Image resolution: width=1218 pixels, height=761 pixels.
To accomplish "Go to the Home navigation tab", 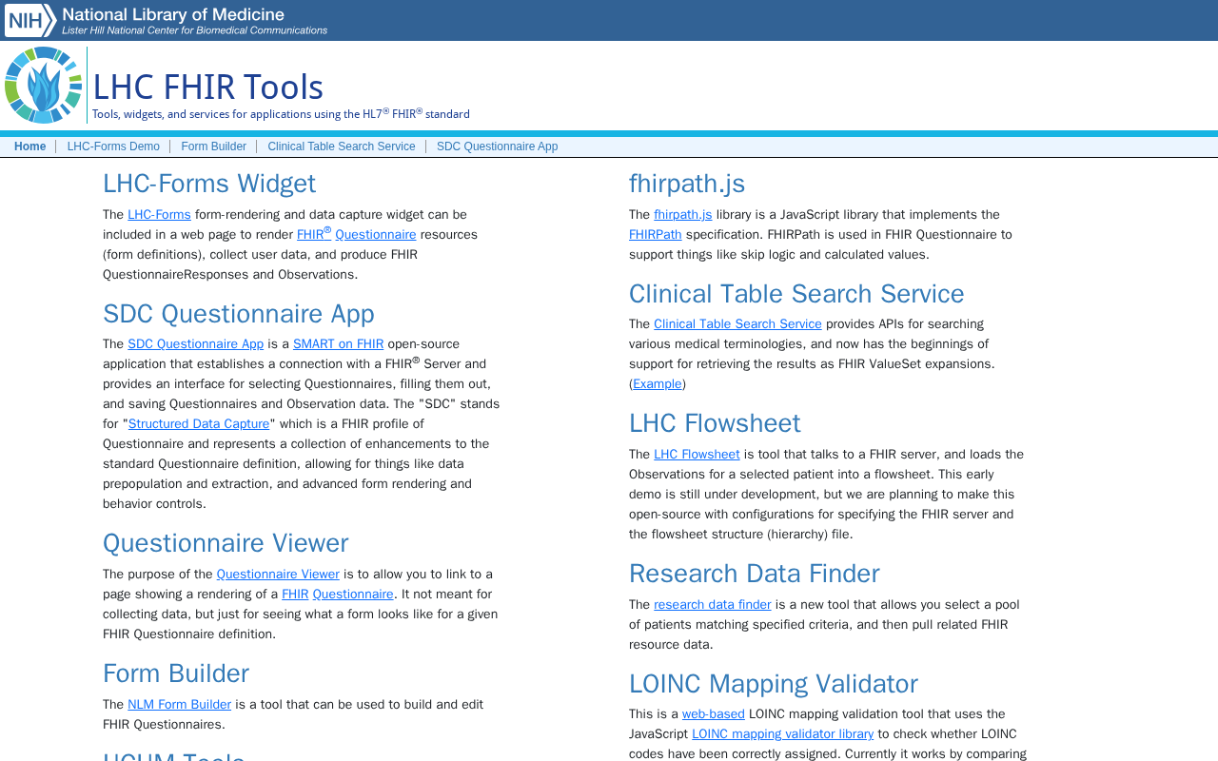I will 30,146.
